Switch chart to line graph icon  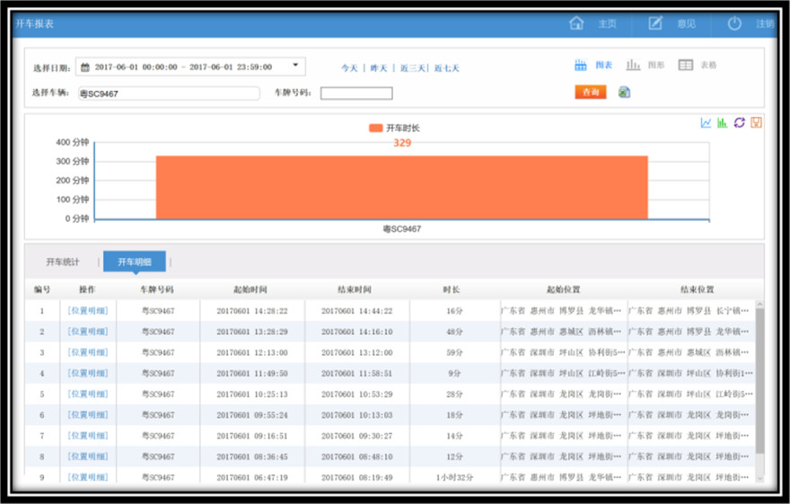(707, 122)
